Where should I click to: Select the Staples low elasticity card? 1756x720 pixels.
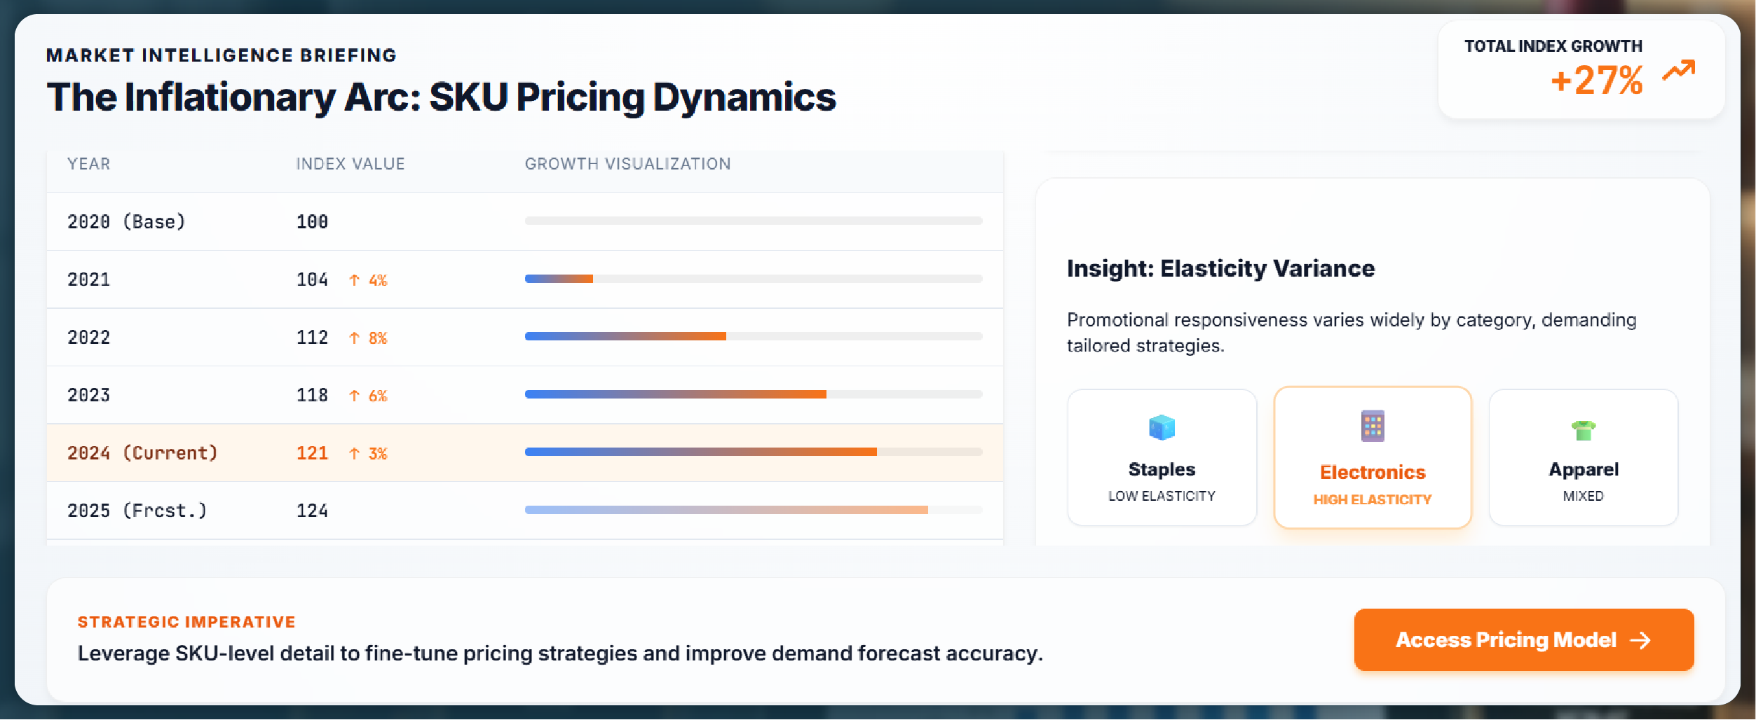pos(1162,458)
